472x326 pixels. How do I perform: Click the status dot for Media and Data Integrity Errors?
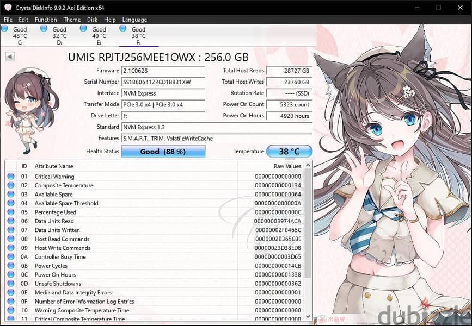11,292
